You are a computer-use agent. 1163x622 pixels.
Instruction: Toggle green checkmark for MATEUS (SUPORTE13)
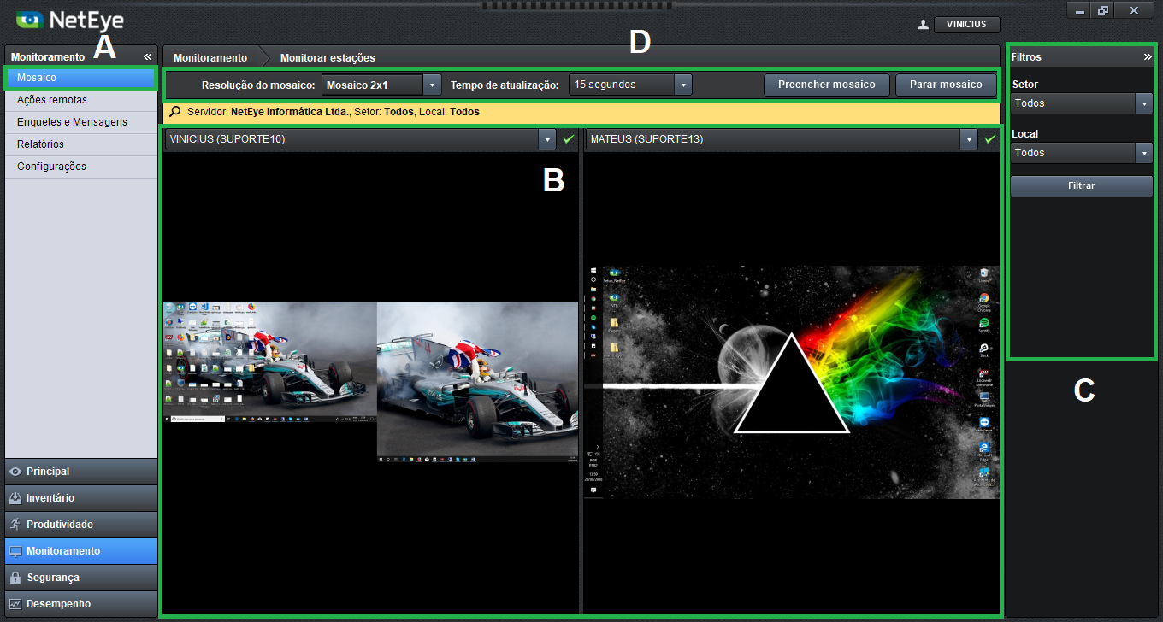pos(990,139)
